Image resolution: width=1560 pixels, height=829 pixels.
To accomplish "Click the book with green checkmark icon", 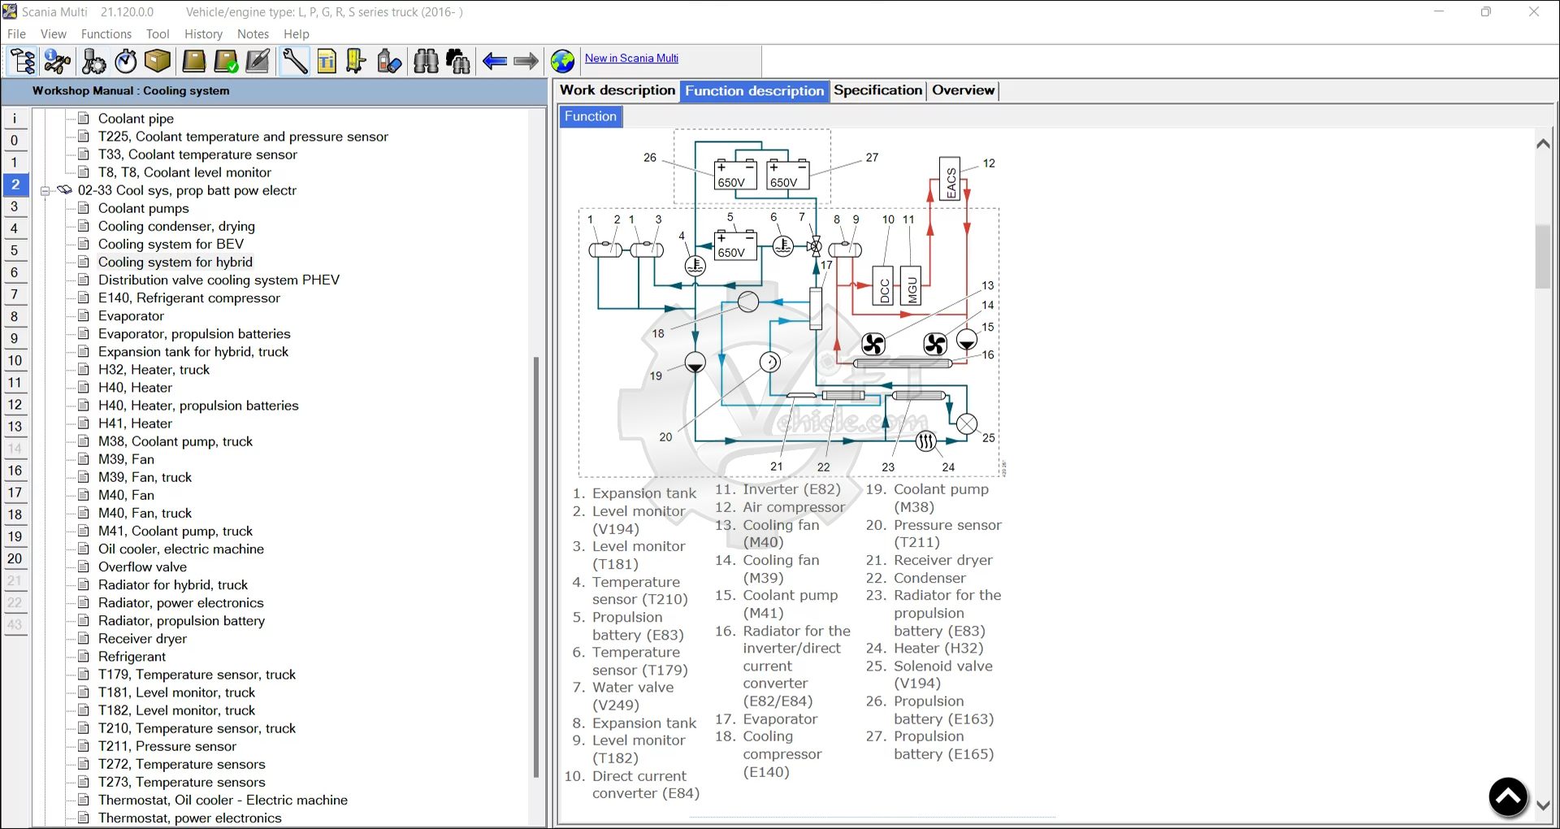I will [226, 61].
